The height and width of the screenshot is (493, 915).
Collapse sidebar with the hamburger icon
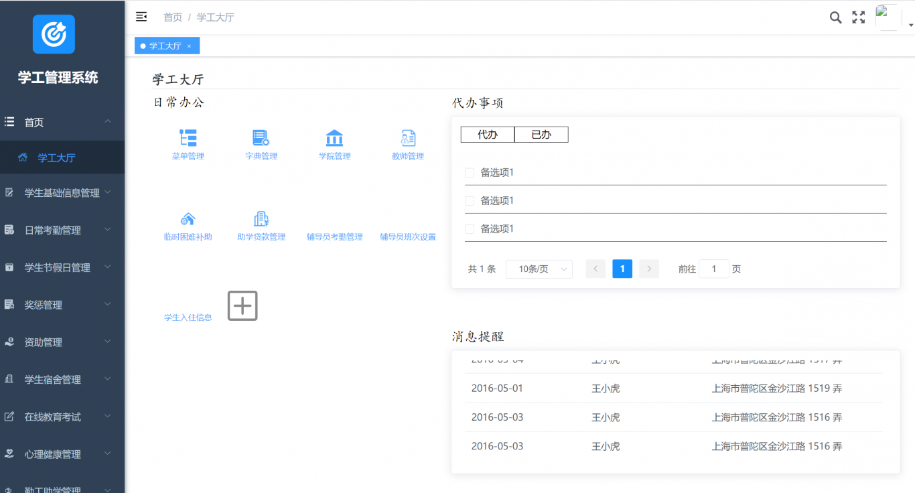(x=141, y=17)
